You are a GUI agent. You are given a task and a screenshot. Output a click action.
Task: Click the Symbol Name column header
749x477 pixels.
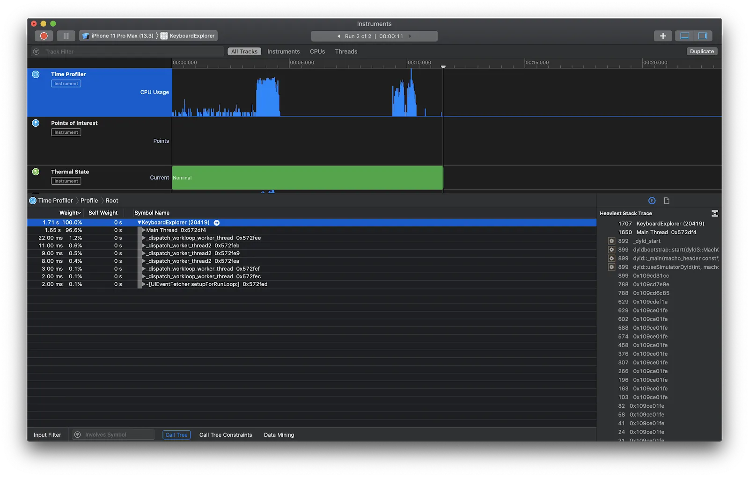pyautogui.click(x=152, y=213)
